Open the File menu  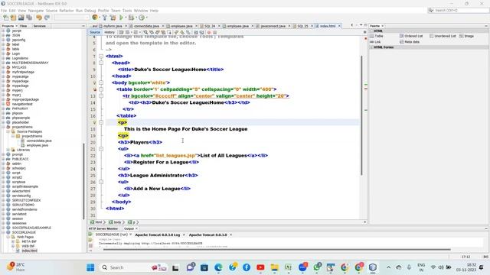(x=4, y=11)
